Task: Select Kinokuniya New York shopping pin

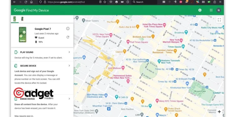Action: tap(187, 83)
